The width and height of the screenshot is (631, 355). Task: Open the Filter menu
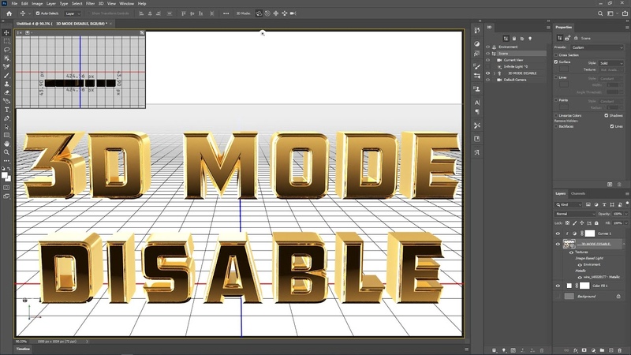point(90,4)
